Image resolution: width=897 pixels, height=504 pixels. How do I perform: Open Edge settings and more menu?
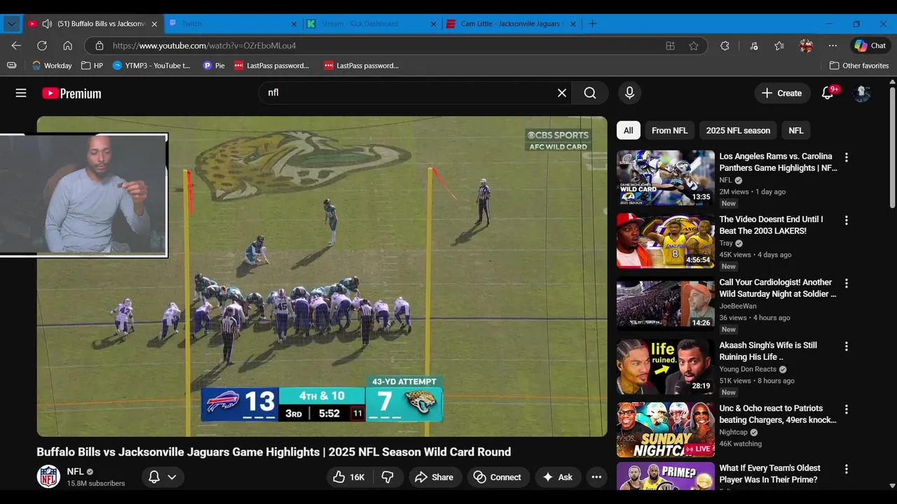(x=833, y=45)
